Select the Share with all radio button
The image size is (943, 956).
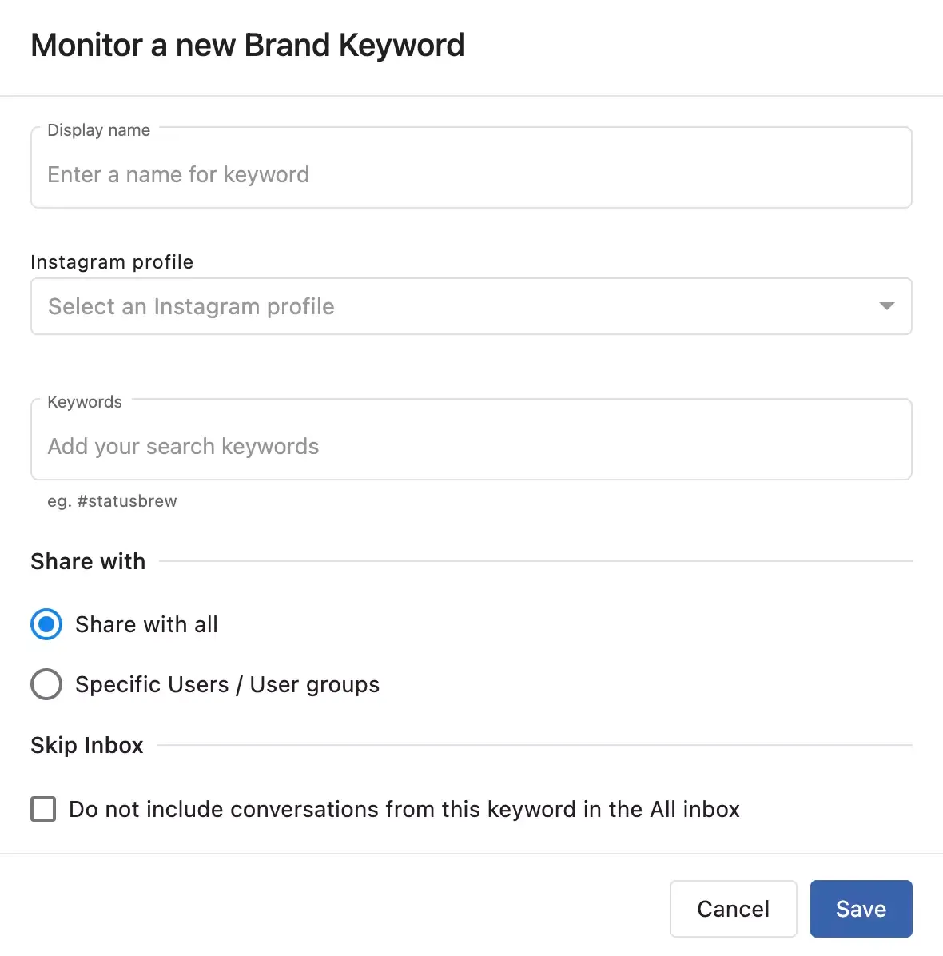coord(46,624)
